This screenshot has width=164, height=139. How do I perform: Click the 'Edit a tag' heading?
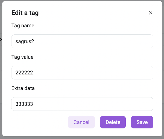point(25,13)
